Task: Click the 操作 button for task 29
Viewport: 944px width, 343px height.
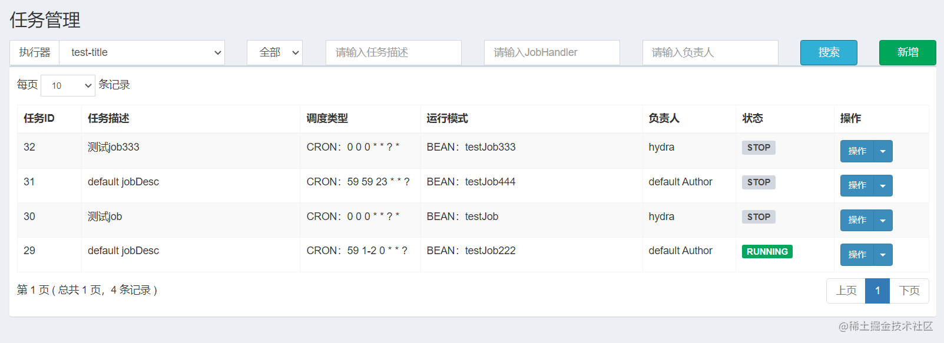Action: click(x=857, y=255)
